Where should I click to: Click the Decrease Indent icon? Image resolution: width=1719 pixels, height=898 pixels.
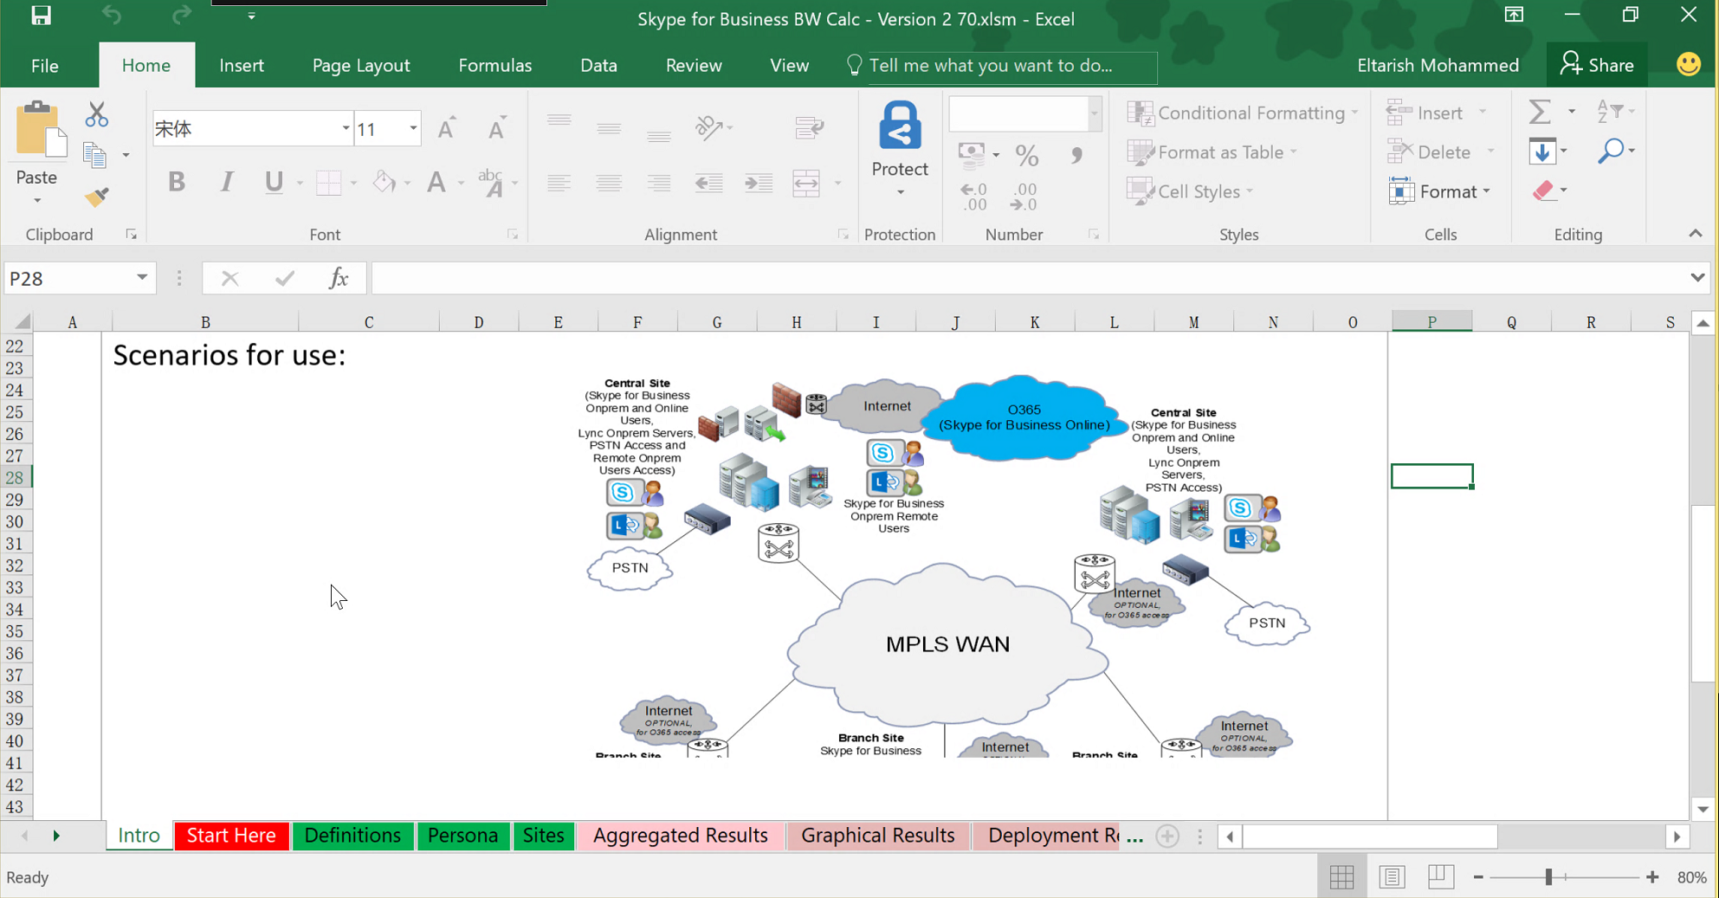pos(708,183)
